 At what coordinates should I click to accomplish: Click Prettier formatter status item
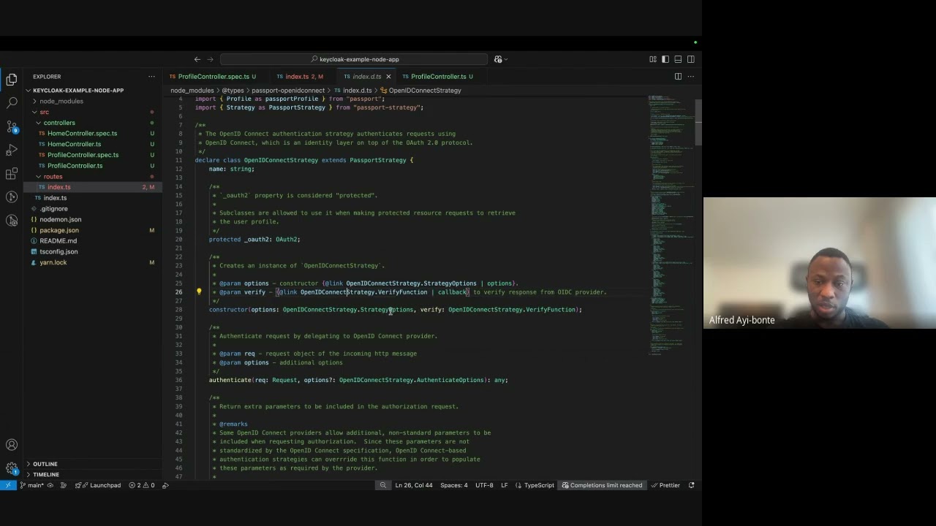click(x=665, y=485)
